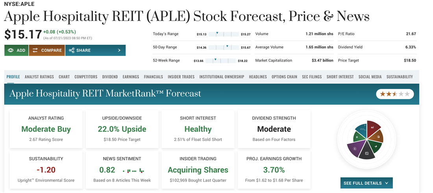Switch to the Dividend tab
This screenshot has width=433, height=193.
click(x=110, y=77)
